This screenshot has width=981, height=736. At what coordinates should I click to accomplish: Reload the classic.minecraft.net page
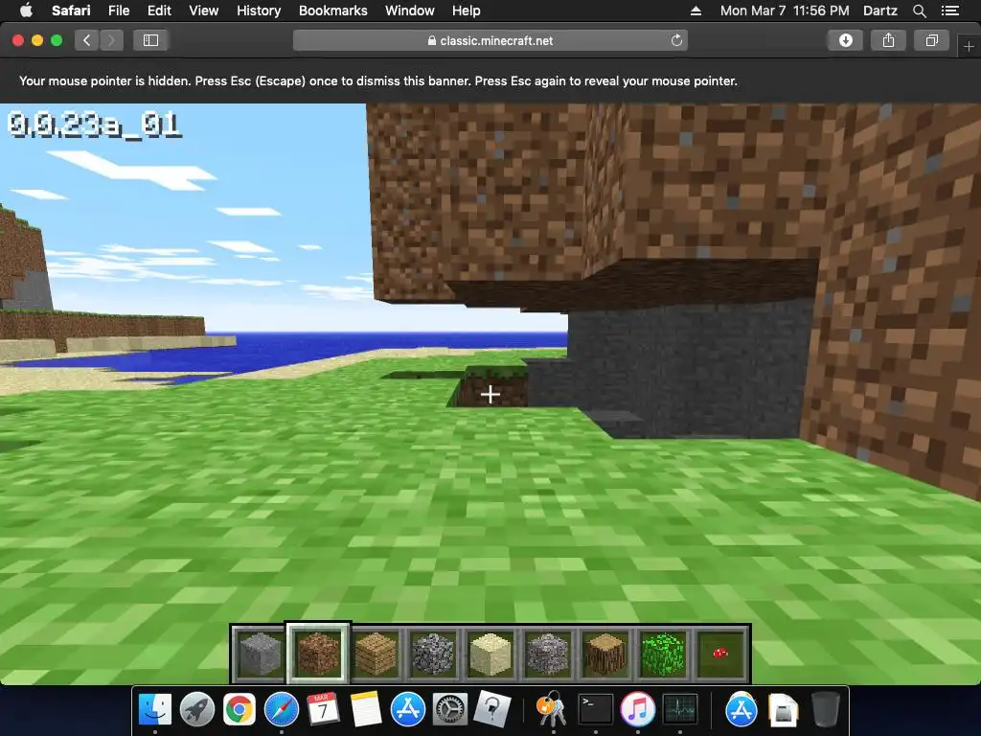pos(676,40)
